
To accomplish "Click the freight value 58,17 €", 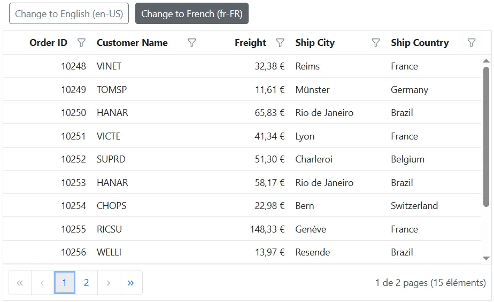I will 269,183.
